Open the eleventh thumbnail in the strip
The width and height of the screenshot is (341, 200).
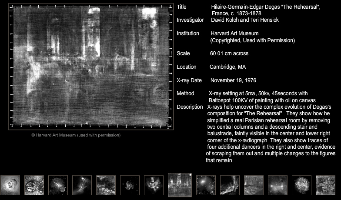(x=254, y=185)
